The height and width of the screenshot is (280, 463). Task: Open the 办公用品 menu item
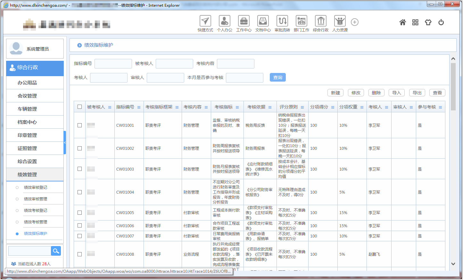click(x=27, y=83)
